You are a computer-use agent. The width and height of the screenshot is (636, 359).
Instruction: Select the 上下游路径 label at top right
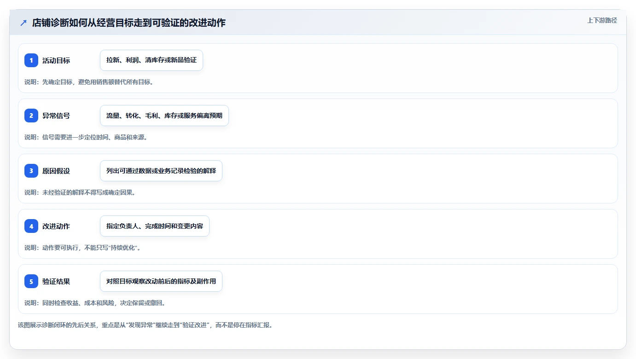[x=602, y=20]
